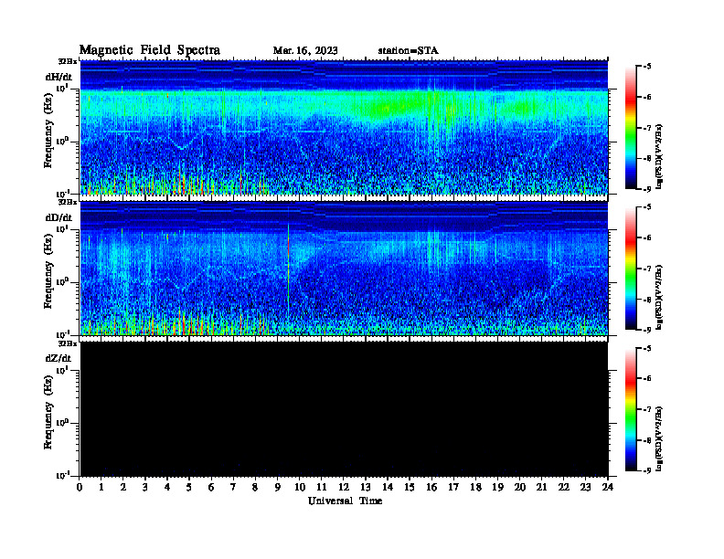The width and height of the screenshot is (724, 559).
Task: Click the "station=STA" label
Action: [408, 51]
